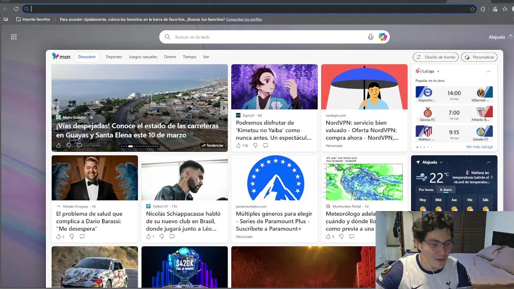Image resolution: width=514 pixels, height=289 pixels.
Task: Open the Ver tab
Action: [x=206, y=57]
